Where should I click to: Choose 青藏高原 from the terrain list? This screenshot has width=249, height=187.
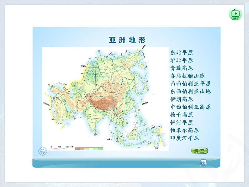point(182,68)
